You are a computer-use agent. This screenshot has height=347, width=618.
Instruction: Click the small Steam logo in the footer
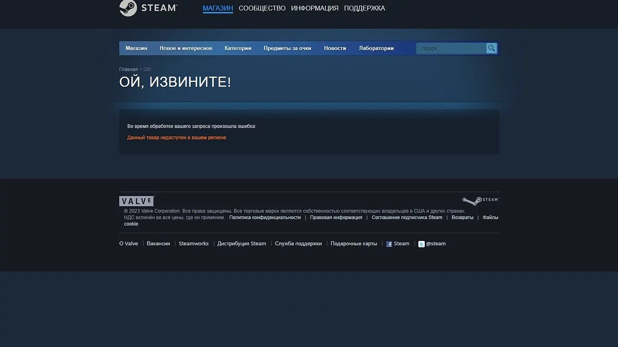(480, 200)
